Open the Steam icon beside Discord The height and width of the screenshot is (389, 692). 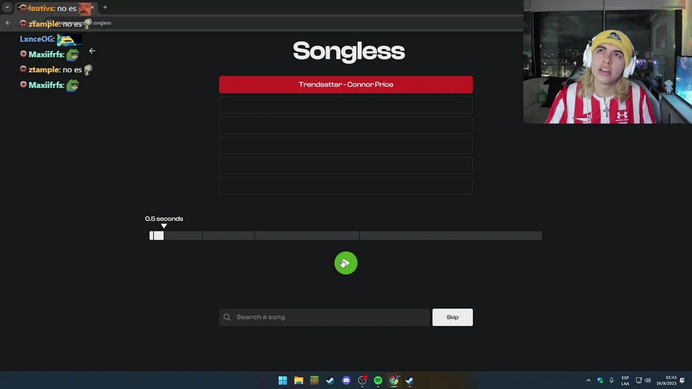(330, 380)
